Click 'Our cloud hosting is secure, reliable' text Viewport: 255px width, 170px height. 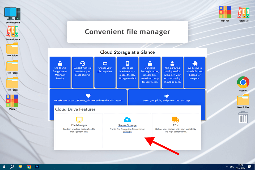click(150, 75)
